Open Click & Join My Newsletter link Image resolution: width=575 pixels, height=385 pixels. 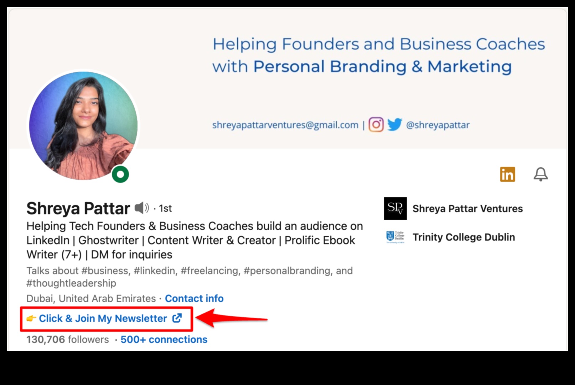pyautogui.click(x=103, y=318)
